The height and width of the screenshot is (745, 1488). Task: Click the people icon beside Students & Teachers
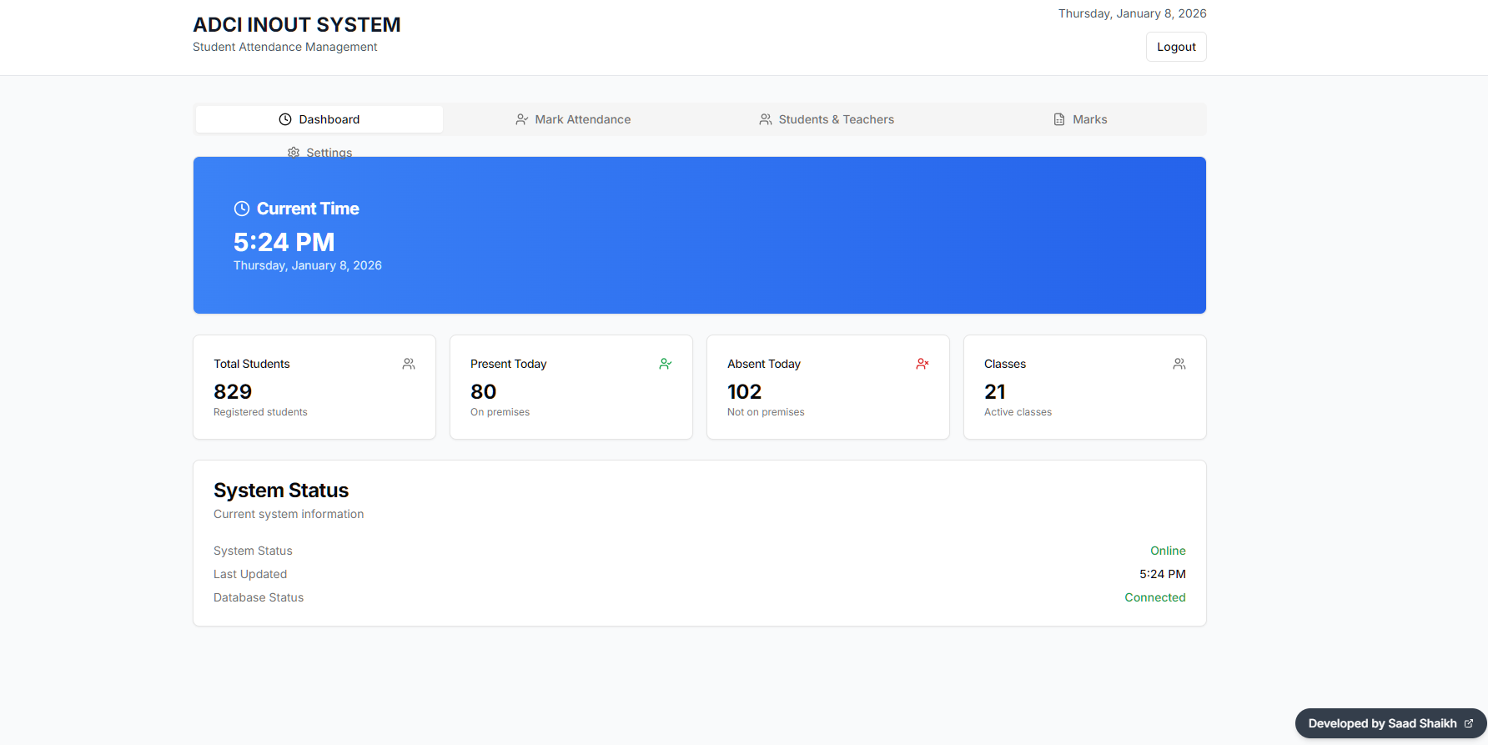[765, 119]
